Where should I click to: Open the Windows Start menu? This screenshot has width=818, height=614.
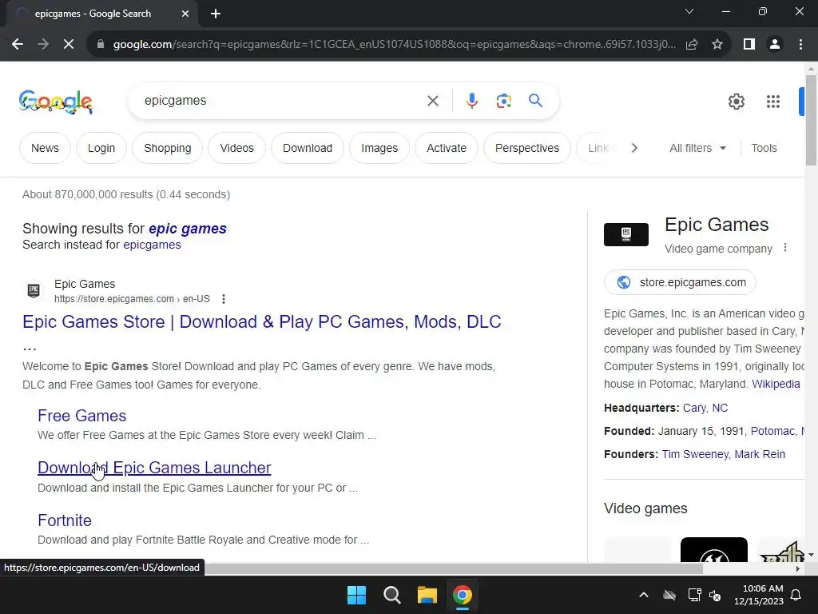point(357,595)
